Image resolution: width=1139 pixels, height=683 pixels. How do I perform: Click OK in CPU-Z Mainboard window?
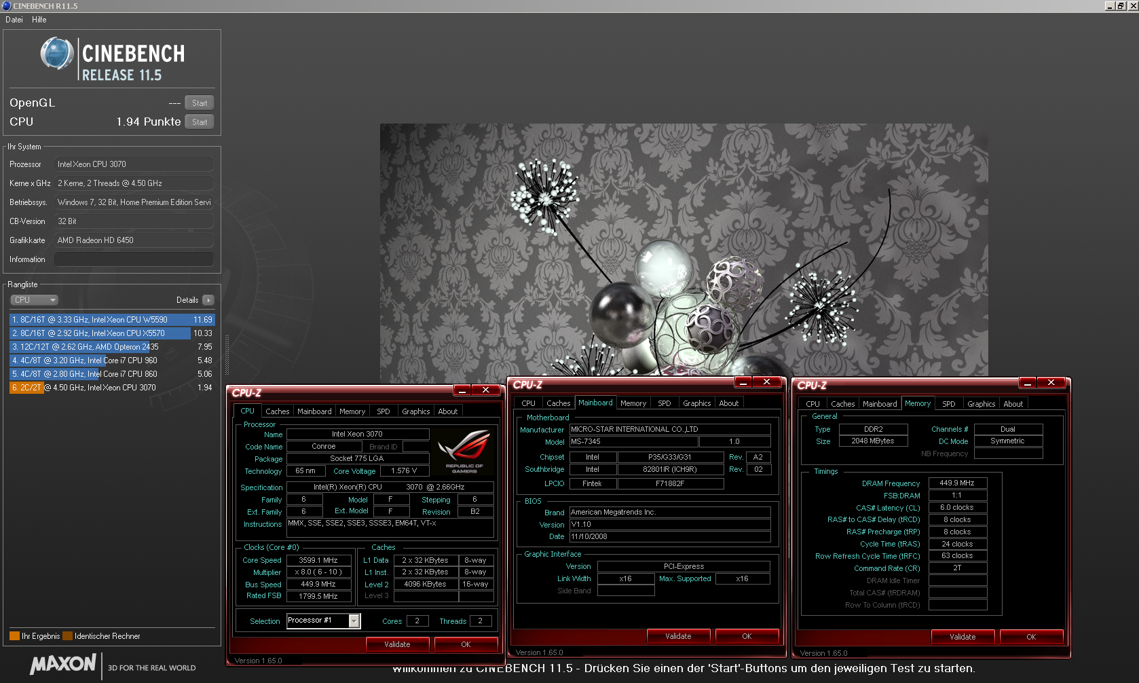(x=747, y=636)
